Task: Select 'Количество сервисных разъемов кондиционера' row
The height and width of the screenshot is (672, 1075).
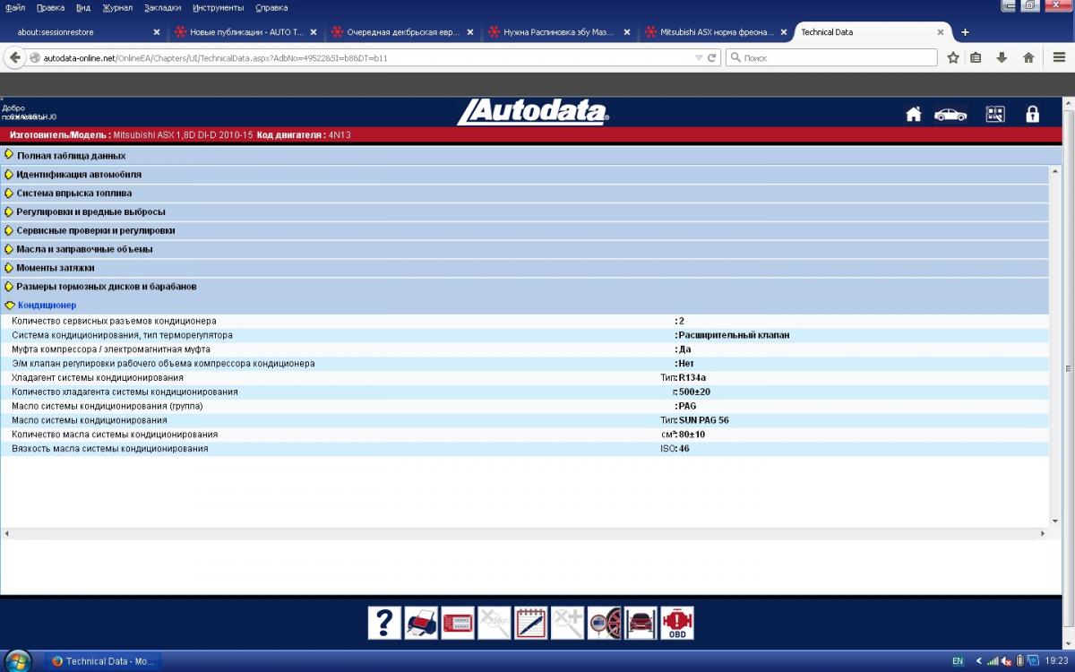Action: coord(525,321)
